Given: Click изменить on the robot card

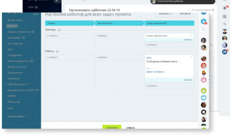Looking at the screenshot, I should coord(188,80).
